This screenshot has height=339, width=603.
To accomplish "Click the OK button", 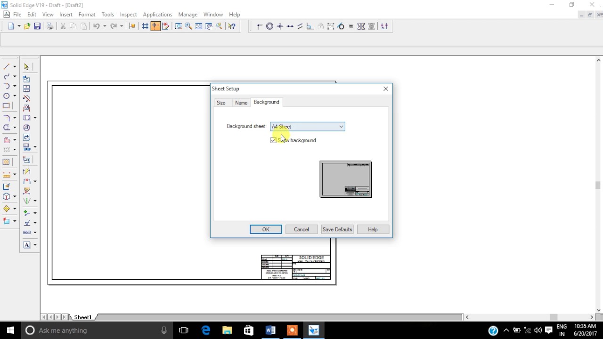I will (x=266, y=229).
